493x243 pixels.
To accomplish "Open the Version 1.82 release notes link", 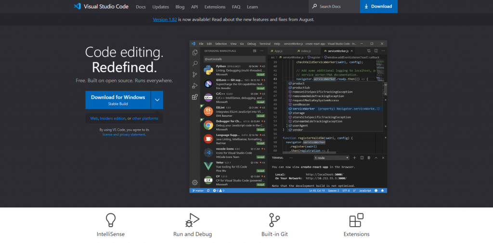I will click(165, 19).
